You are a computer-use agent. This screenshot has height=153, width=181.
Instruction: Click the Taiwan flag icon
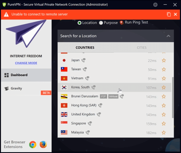(x=64, y=69)
